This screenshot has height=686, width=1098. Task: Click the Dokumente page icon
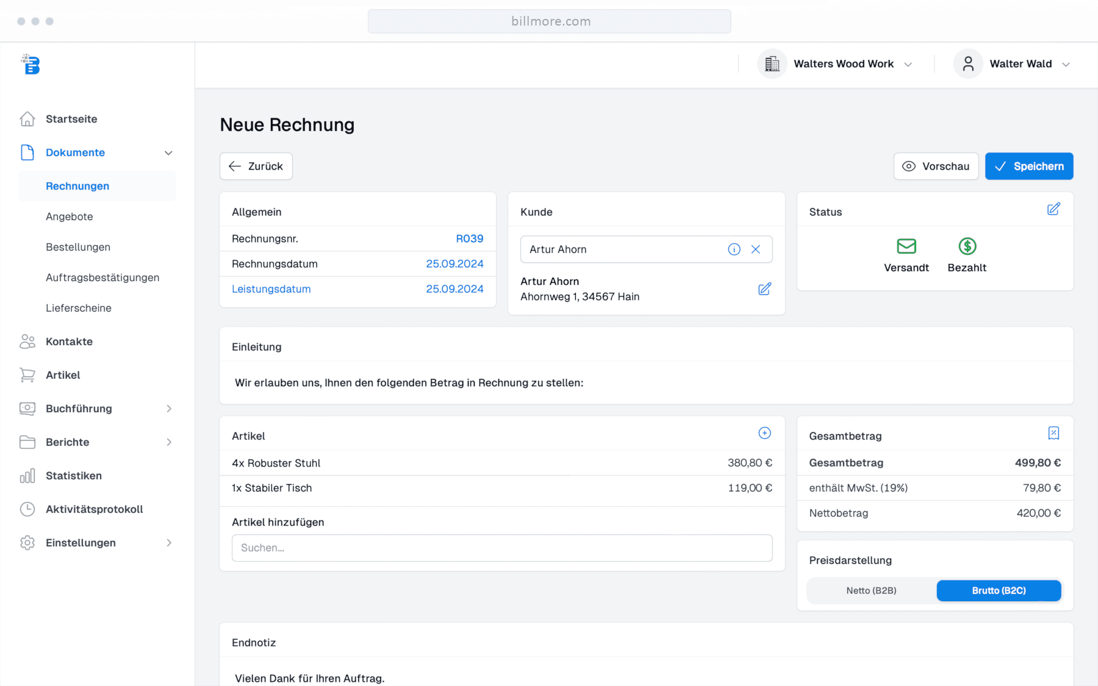(x=27, y=152)
